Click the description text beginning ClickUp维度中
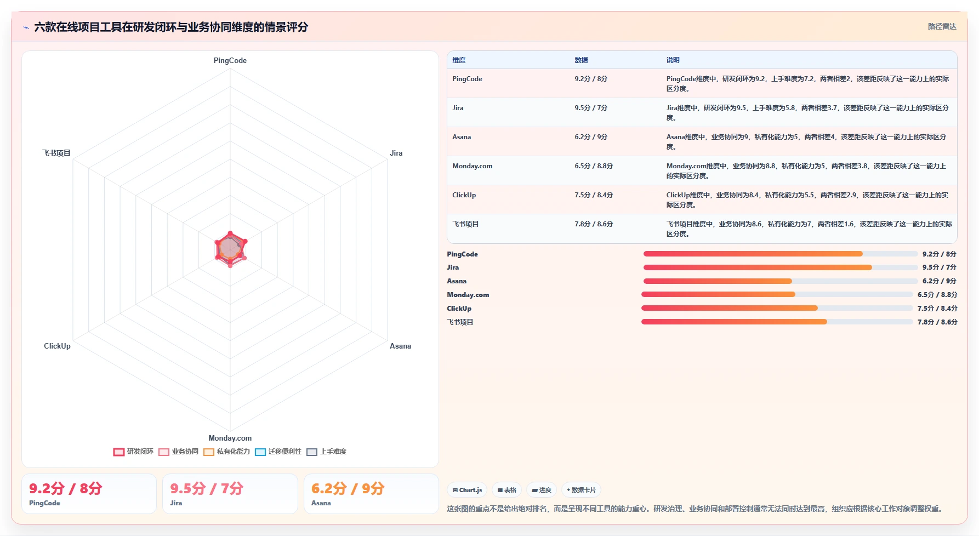979x536 pixels. coord(807,199)
